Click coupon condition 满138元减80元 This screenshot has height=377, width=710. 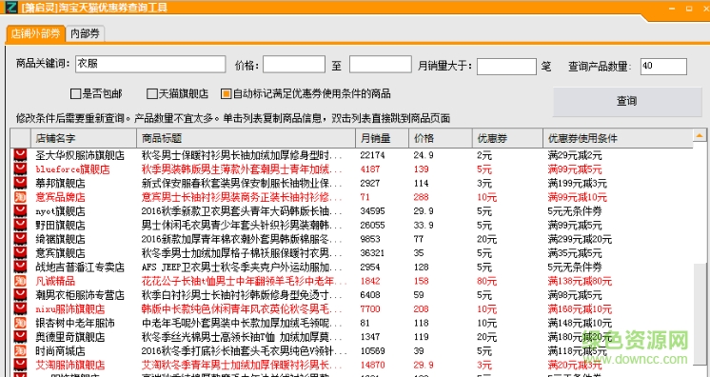pos(580,282)
